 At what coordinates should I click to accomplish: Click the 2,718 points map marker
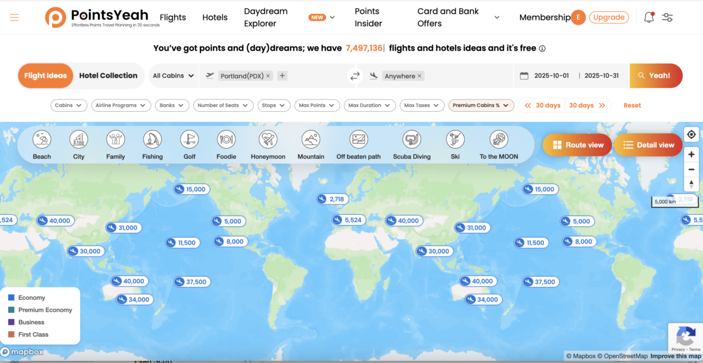332,199
